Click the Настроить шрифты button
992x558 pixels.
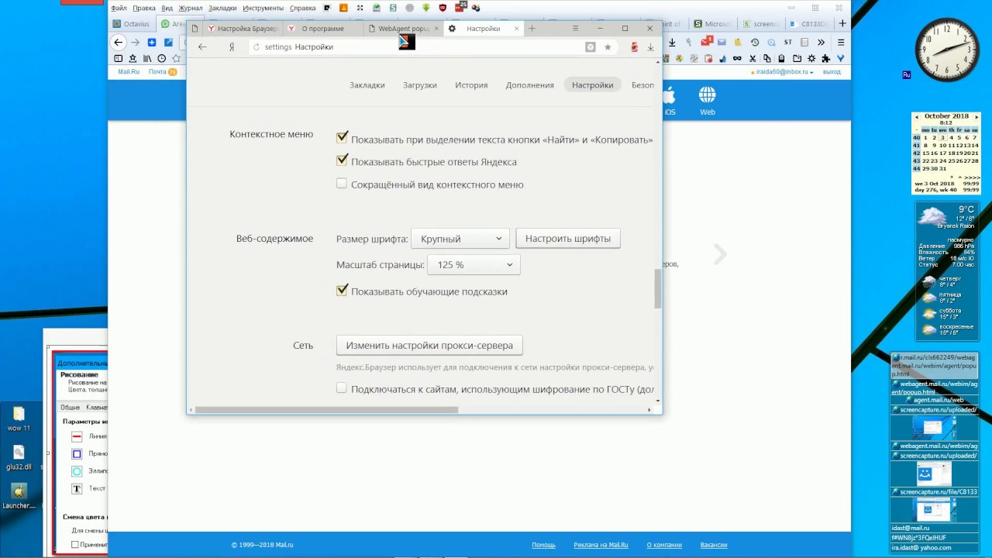click(567, 238)
